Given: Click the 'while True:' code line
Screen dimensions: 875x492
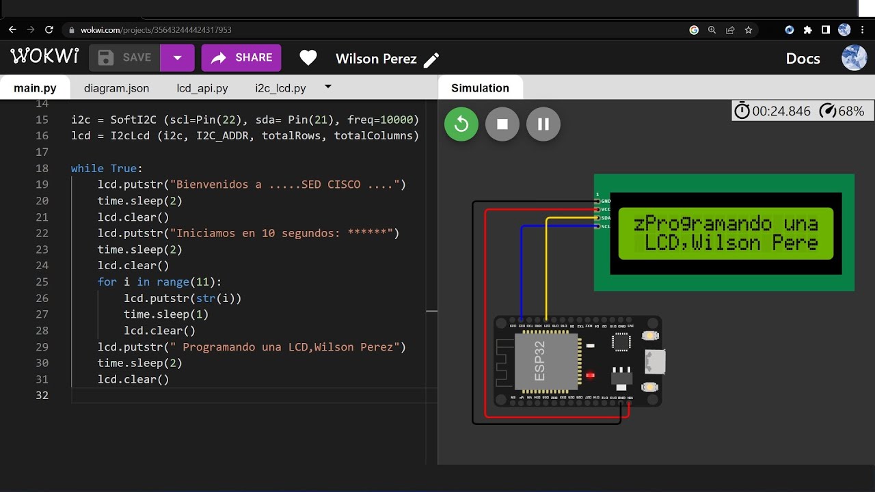Looking at the screenshot, I should 107,168.
